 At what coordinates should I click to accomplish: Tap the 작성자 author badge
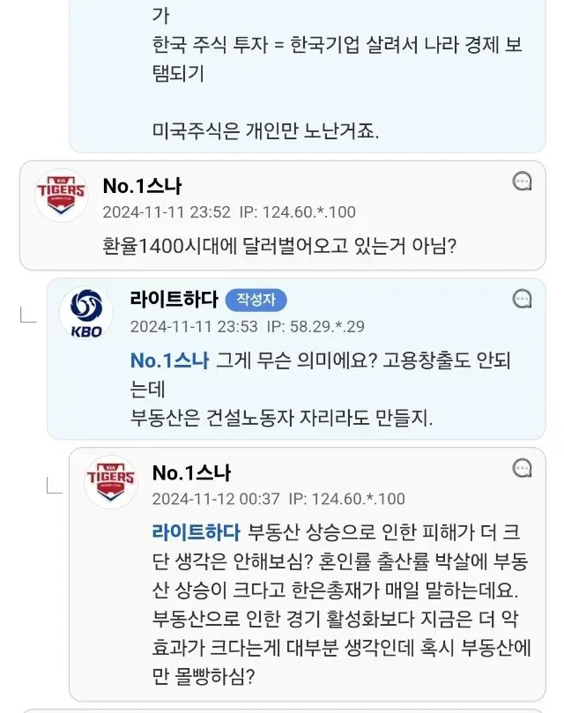point(256,300)
